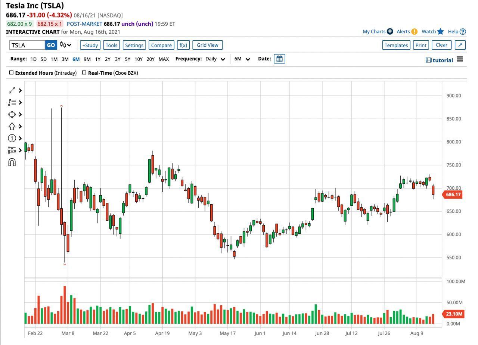
Task: Click the red 686.17 price marker
Action: 453,195
